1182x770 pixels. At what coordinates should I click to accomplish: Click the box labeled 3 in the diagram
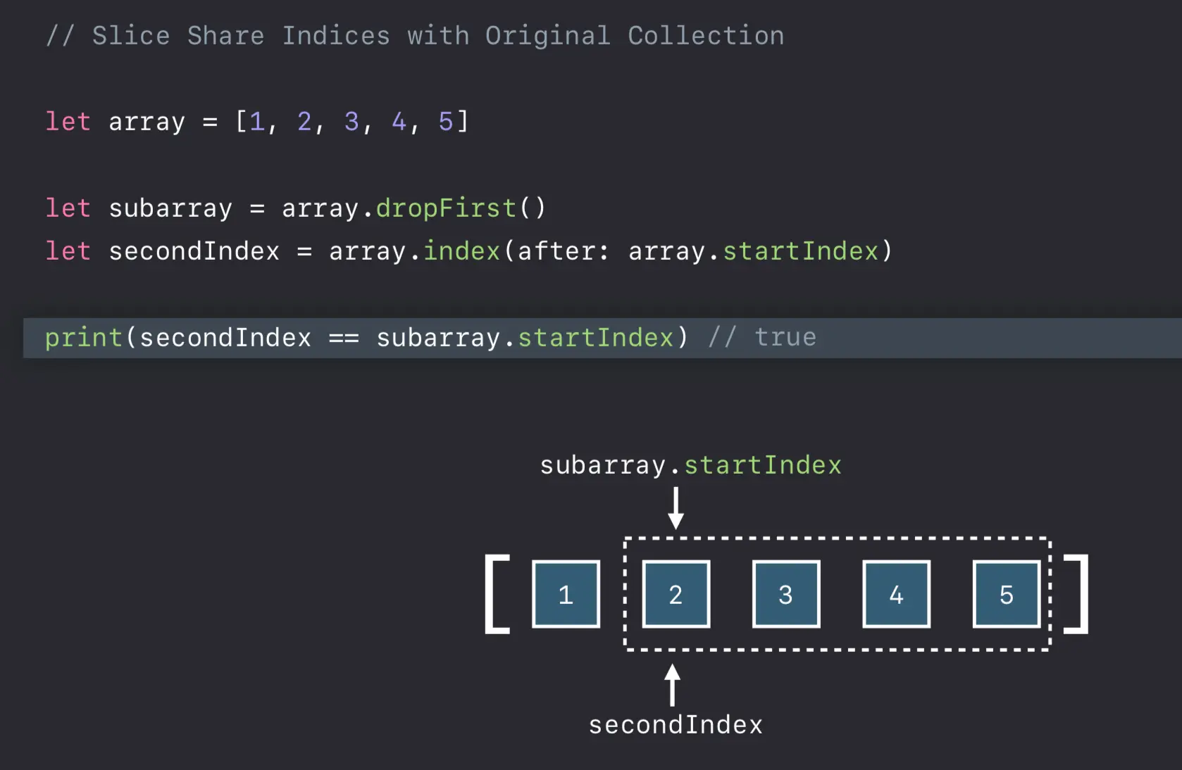[786, 594]
